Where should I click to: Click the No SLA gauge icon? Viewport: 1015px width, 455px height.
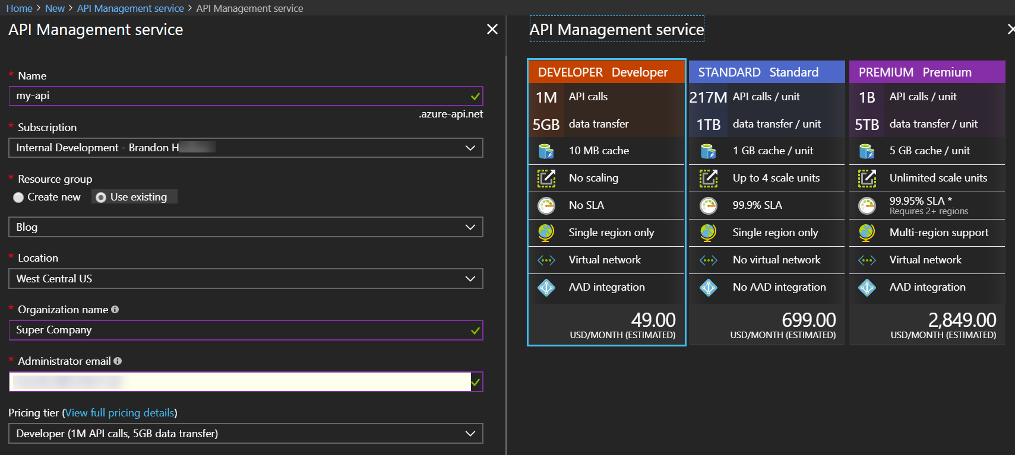tap(546, 205)
